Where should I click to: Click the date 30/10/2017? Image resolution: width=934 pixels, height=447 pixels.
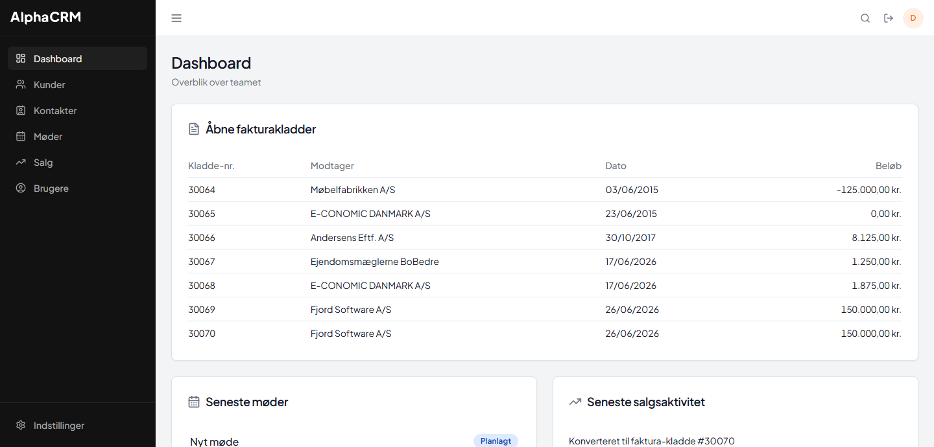pyautogui.click(x=630, y=238)
